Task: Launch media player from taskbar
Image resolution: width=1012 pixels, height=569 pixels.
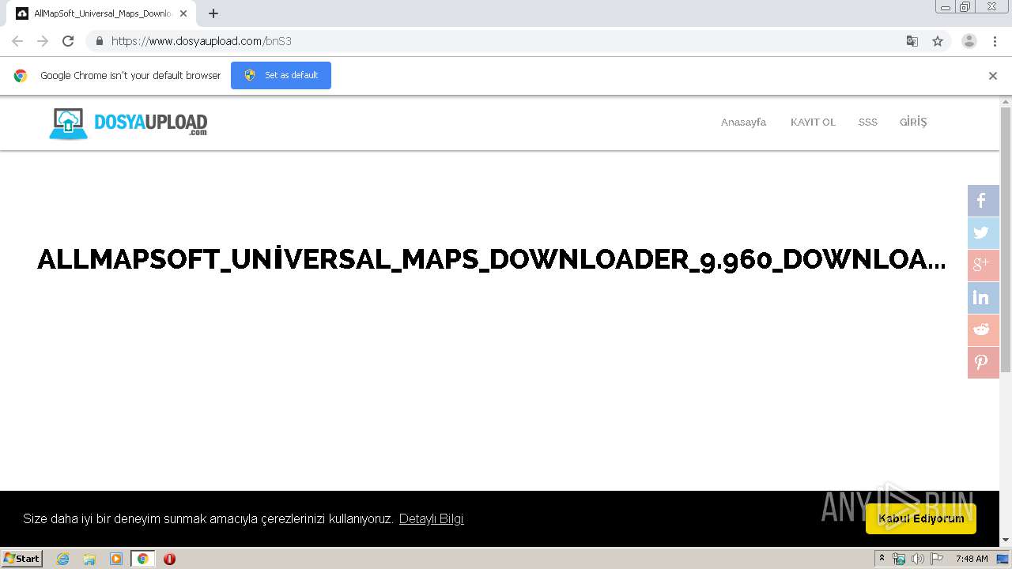Action: [x=116, y=559]
